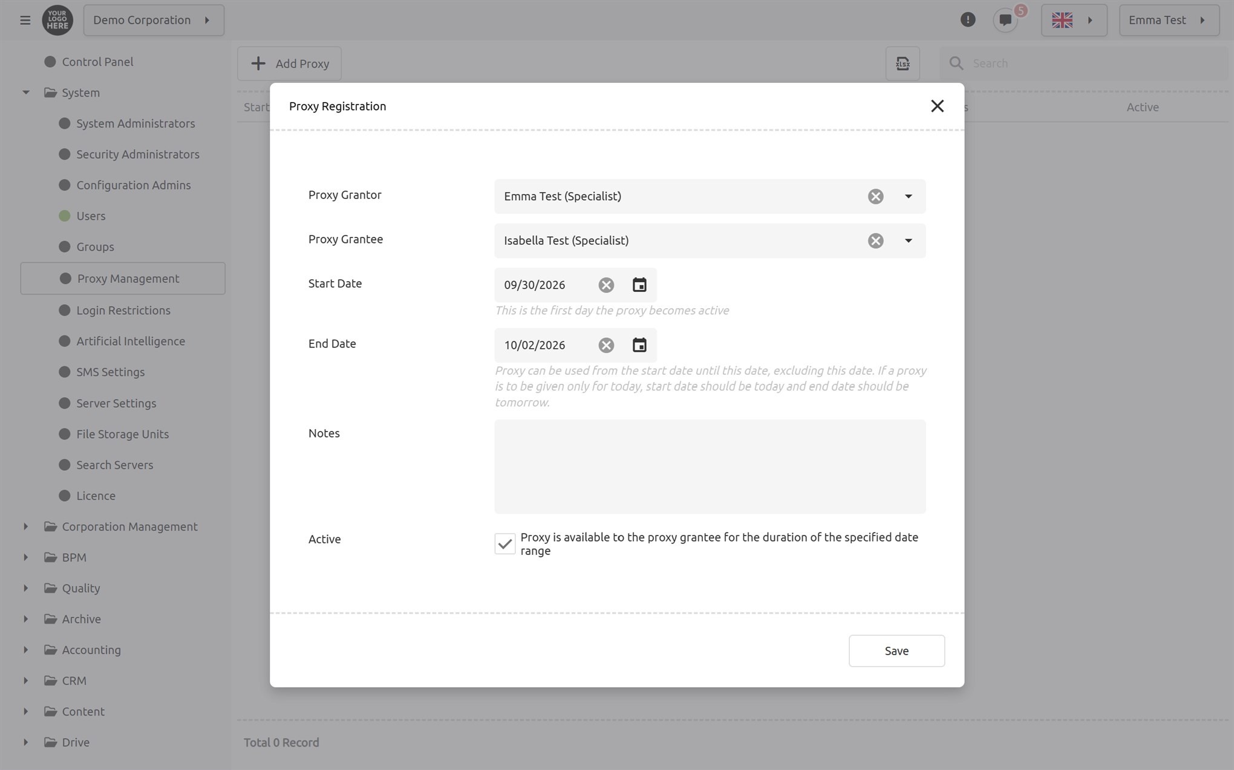Clear the Start Date value

[x=606, y=285]
